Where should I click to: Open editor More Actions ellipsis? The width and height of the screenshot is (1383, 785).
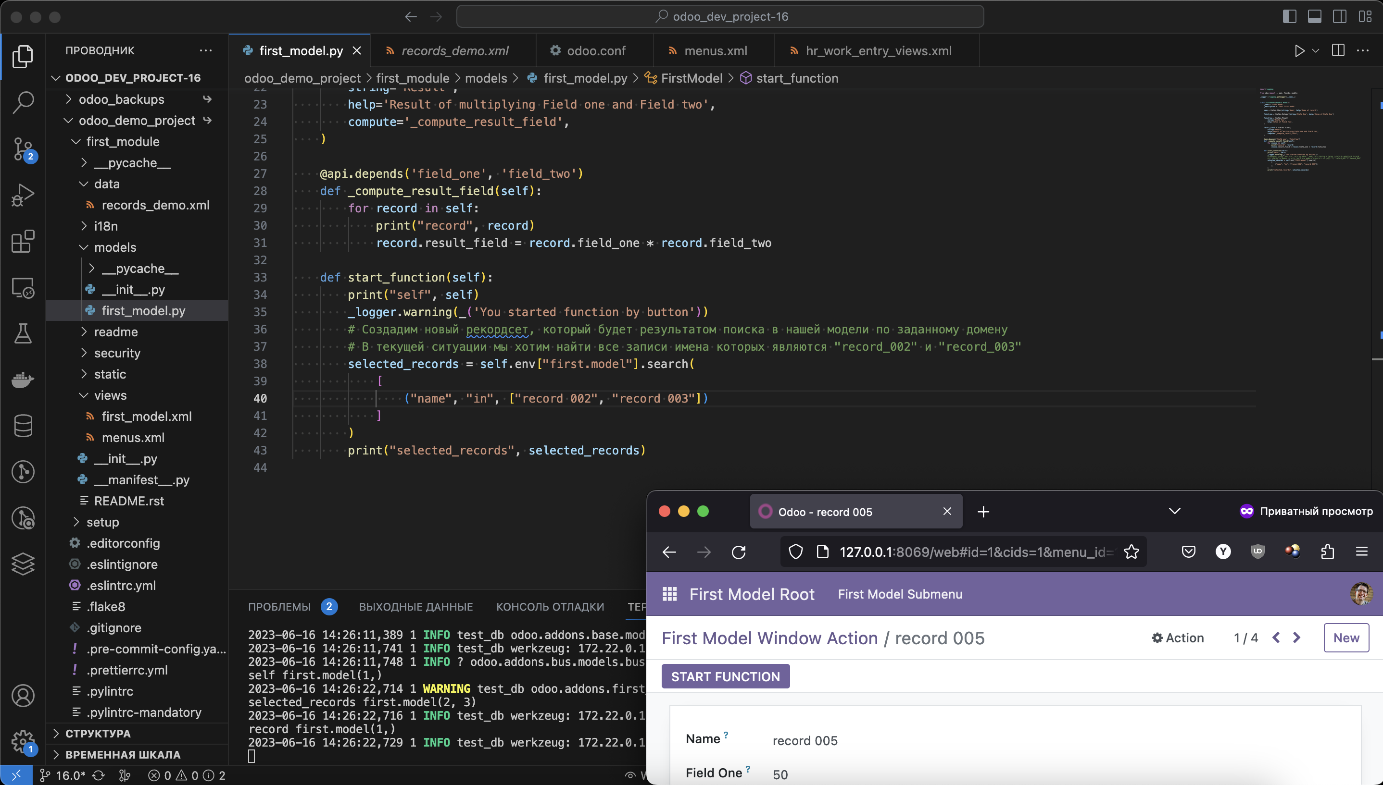pos(1363,50)
